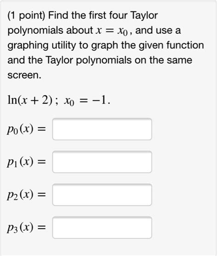Screen dimensions: 218x256
Task: Click the p2(x) = label
Action: (x=26, y=195)
